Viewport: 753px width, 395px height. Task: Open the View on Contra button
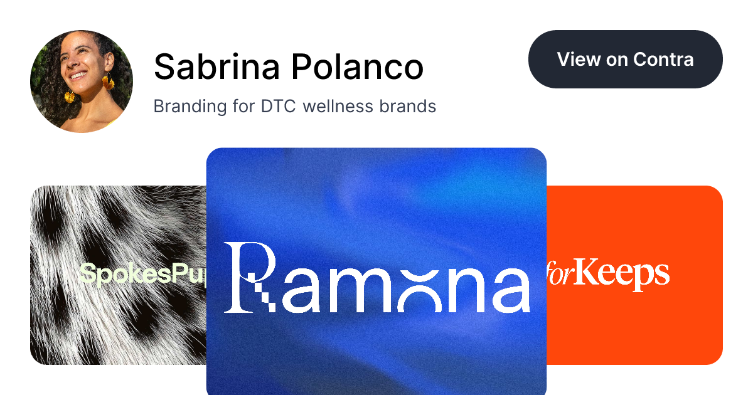pyautogui.click(x=626, y=59)
